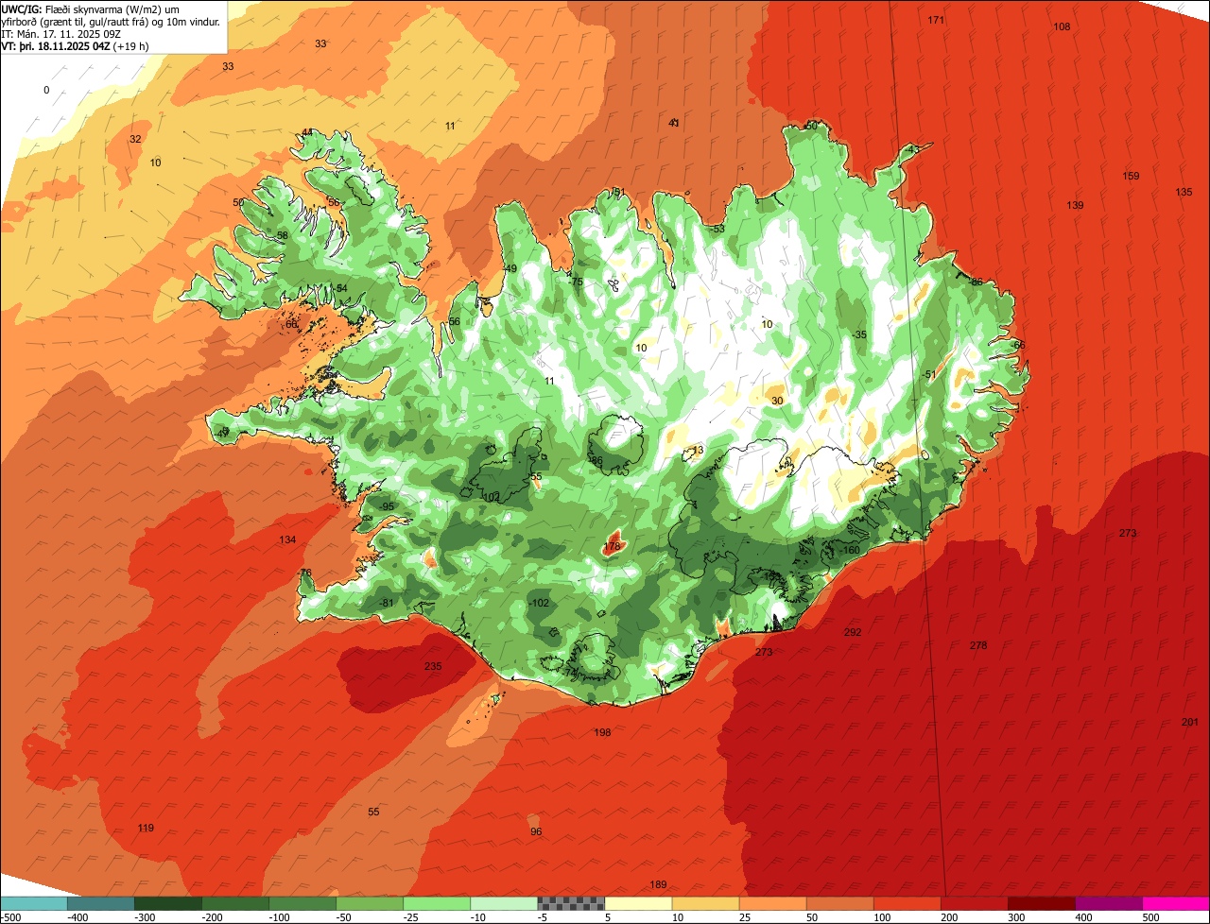Click the flux value 278 on the map
This screenshot has width=1210, height=924.
tap(978, 645)
